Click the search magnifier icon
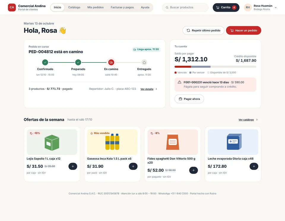The image size is (285, 221). (x=167, y=7)
